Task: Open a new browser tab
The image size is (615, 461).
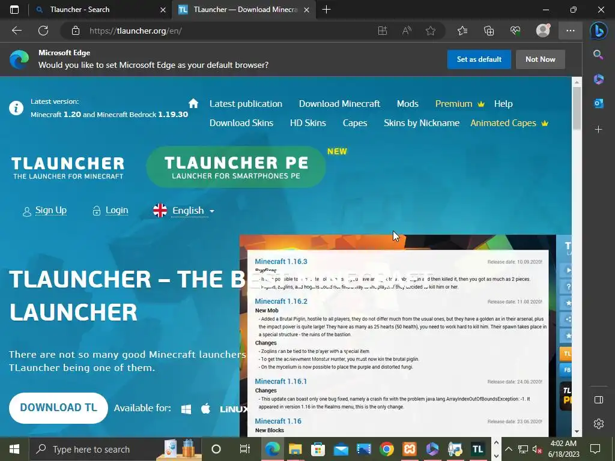Action: click(326, 10)
